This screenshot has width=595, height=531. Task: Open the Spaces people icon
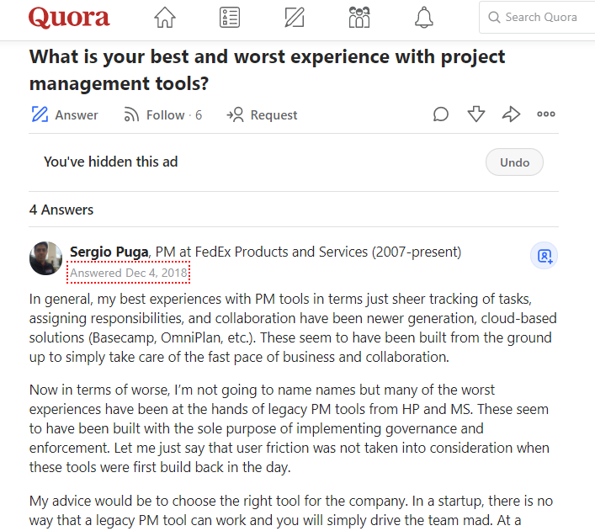click(359, 17)
